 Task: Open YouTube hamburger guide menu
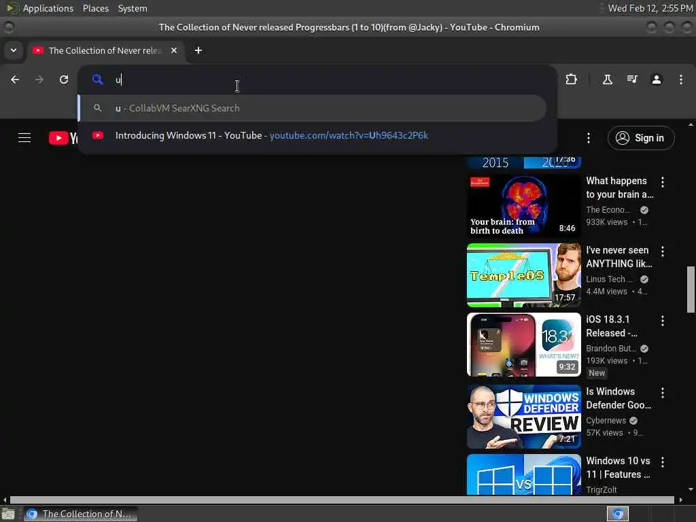click(24, 138)
